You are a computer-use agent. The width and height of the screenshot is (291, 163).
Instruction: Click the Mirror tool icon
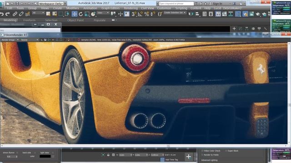click(191, 14)
